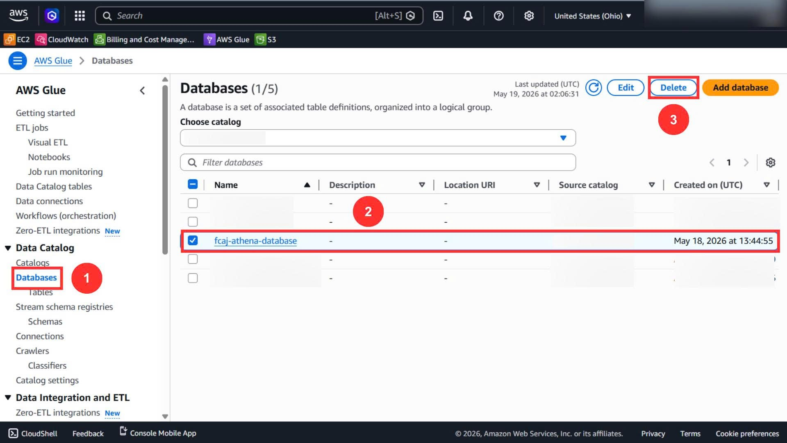Open console settings gear in top bar
This screenshot has height=443, width=787.
click(x=529, y=16)
